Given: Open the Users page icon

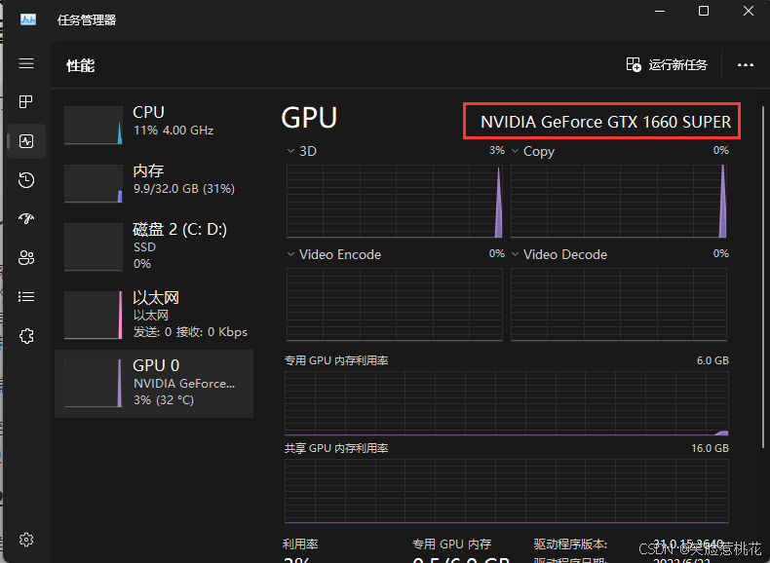Looking at the screenshot, I should click(x=26, y=258).
